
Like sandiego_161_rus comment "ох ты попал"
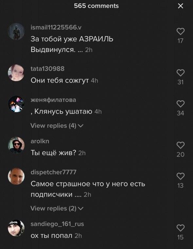click(181, 228)
